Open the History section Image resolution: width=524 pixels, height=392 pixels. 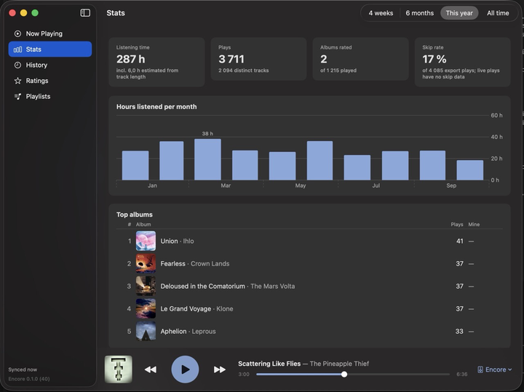(x=50, y=65)
